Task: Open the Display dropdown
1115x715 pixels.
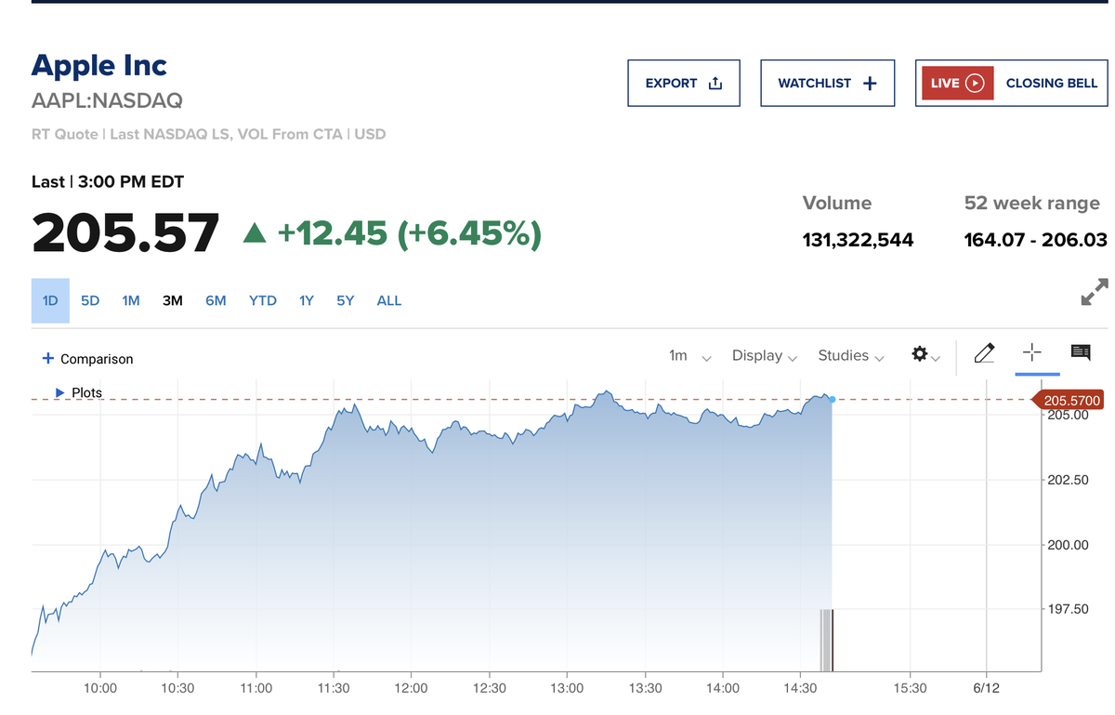Action: tap(765, 356)
